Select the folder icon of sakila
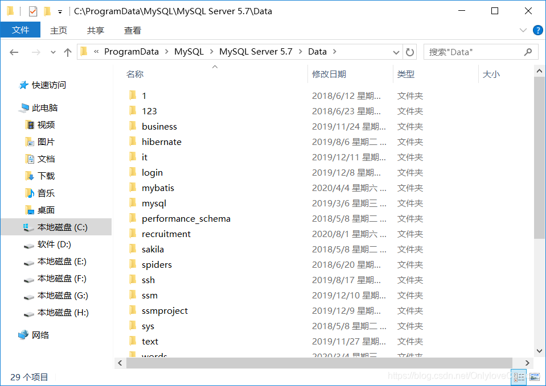 click(133, 248)
